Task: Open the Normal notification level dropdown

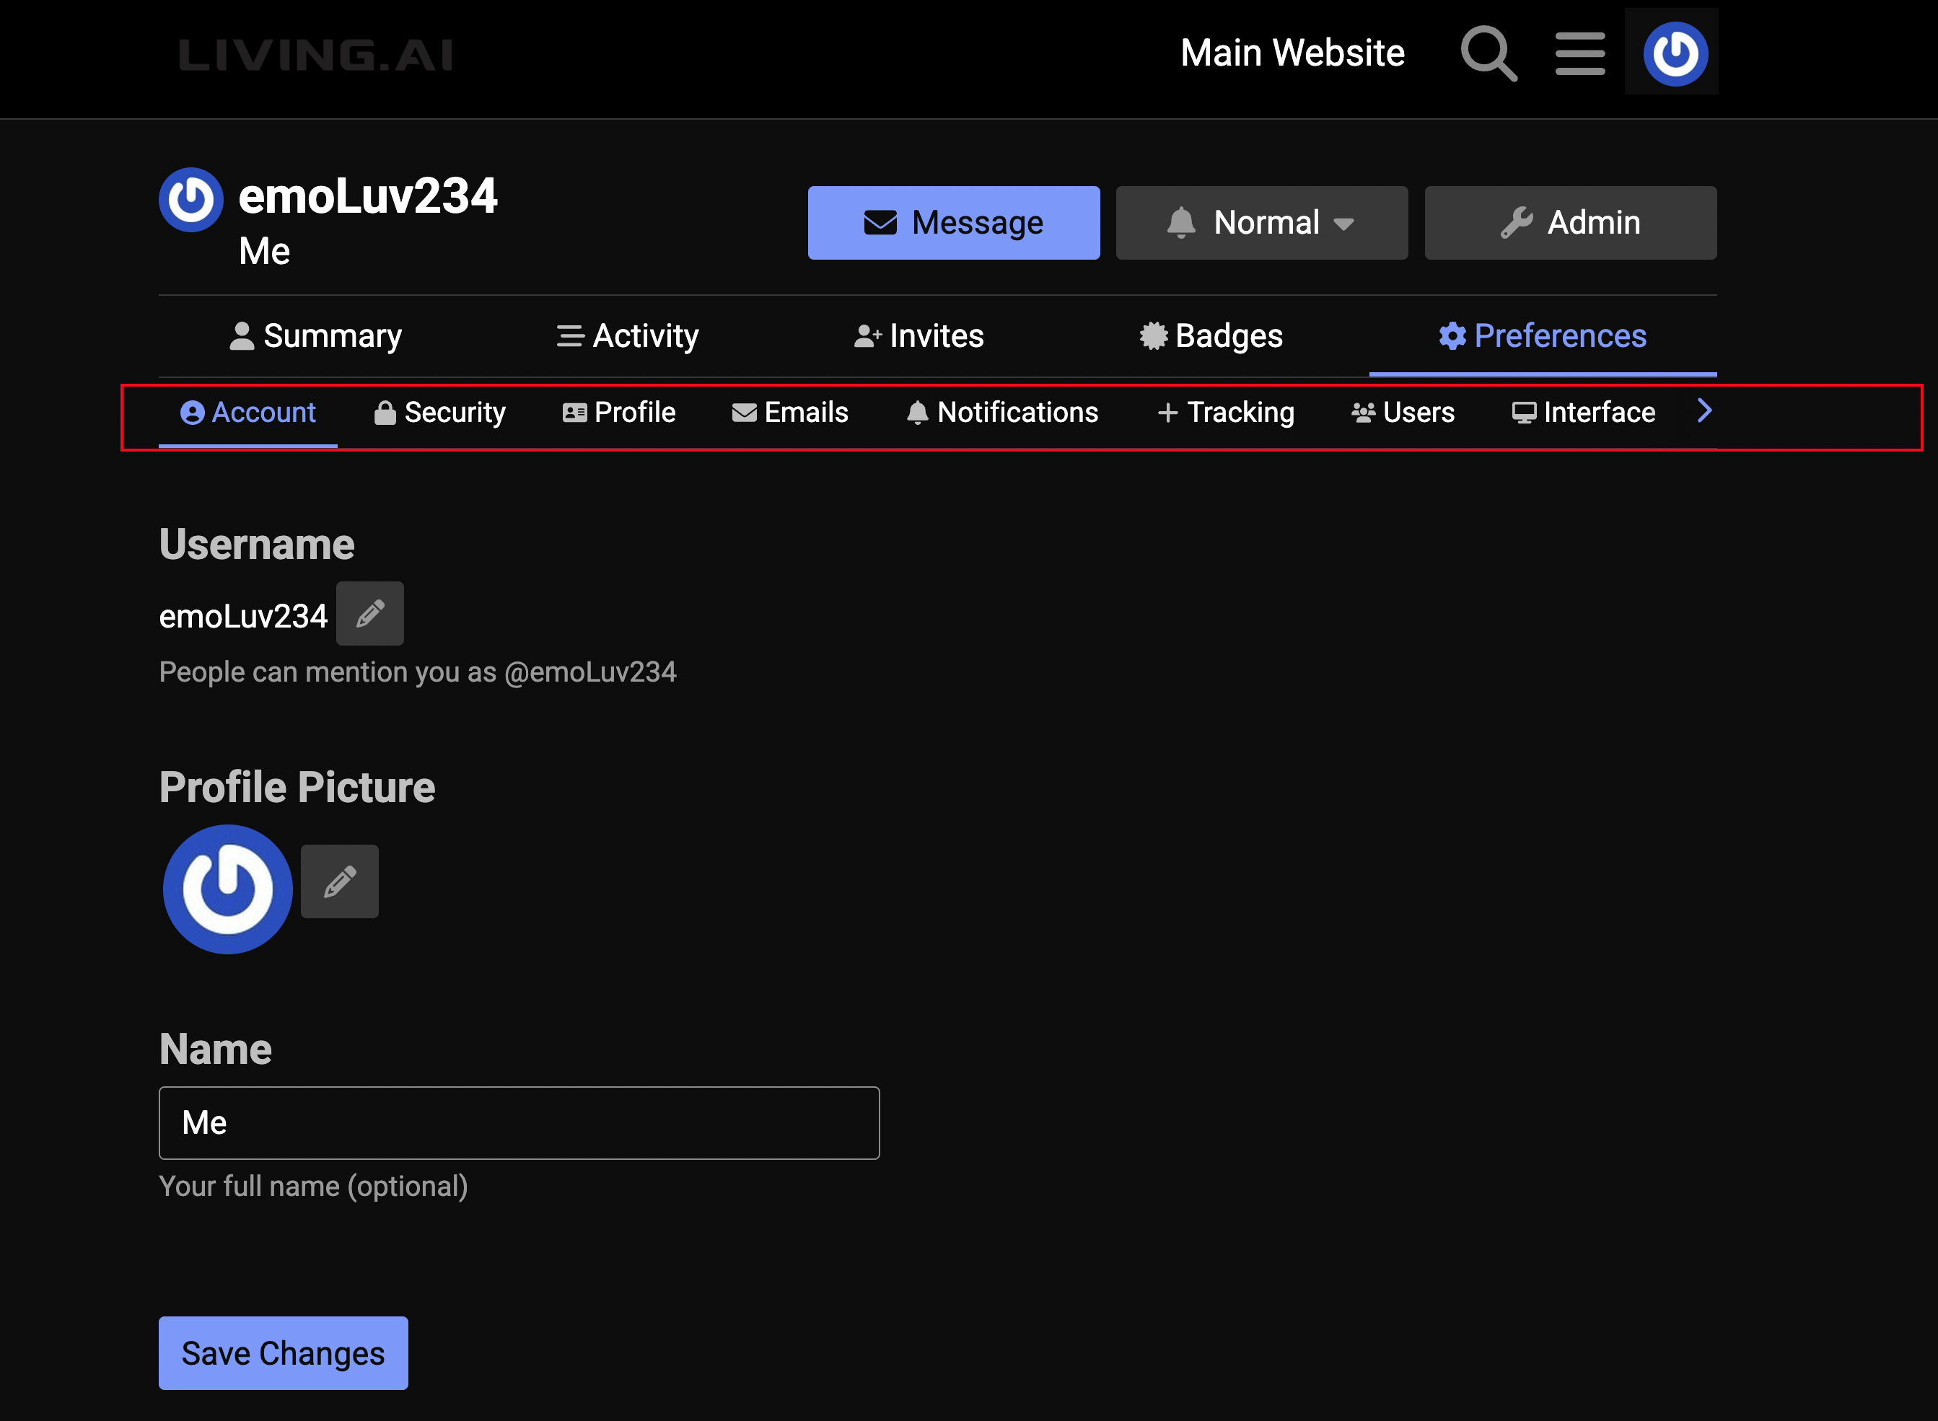Action: point(1261,223)
